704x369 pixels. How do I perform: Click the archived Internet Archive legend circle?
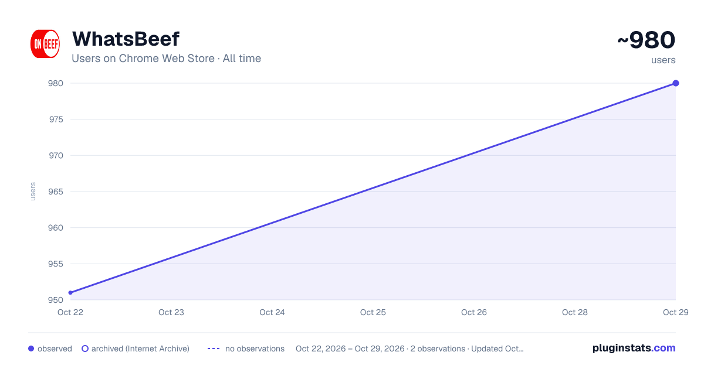(x=85, y=348)
